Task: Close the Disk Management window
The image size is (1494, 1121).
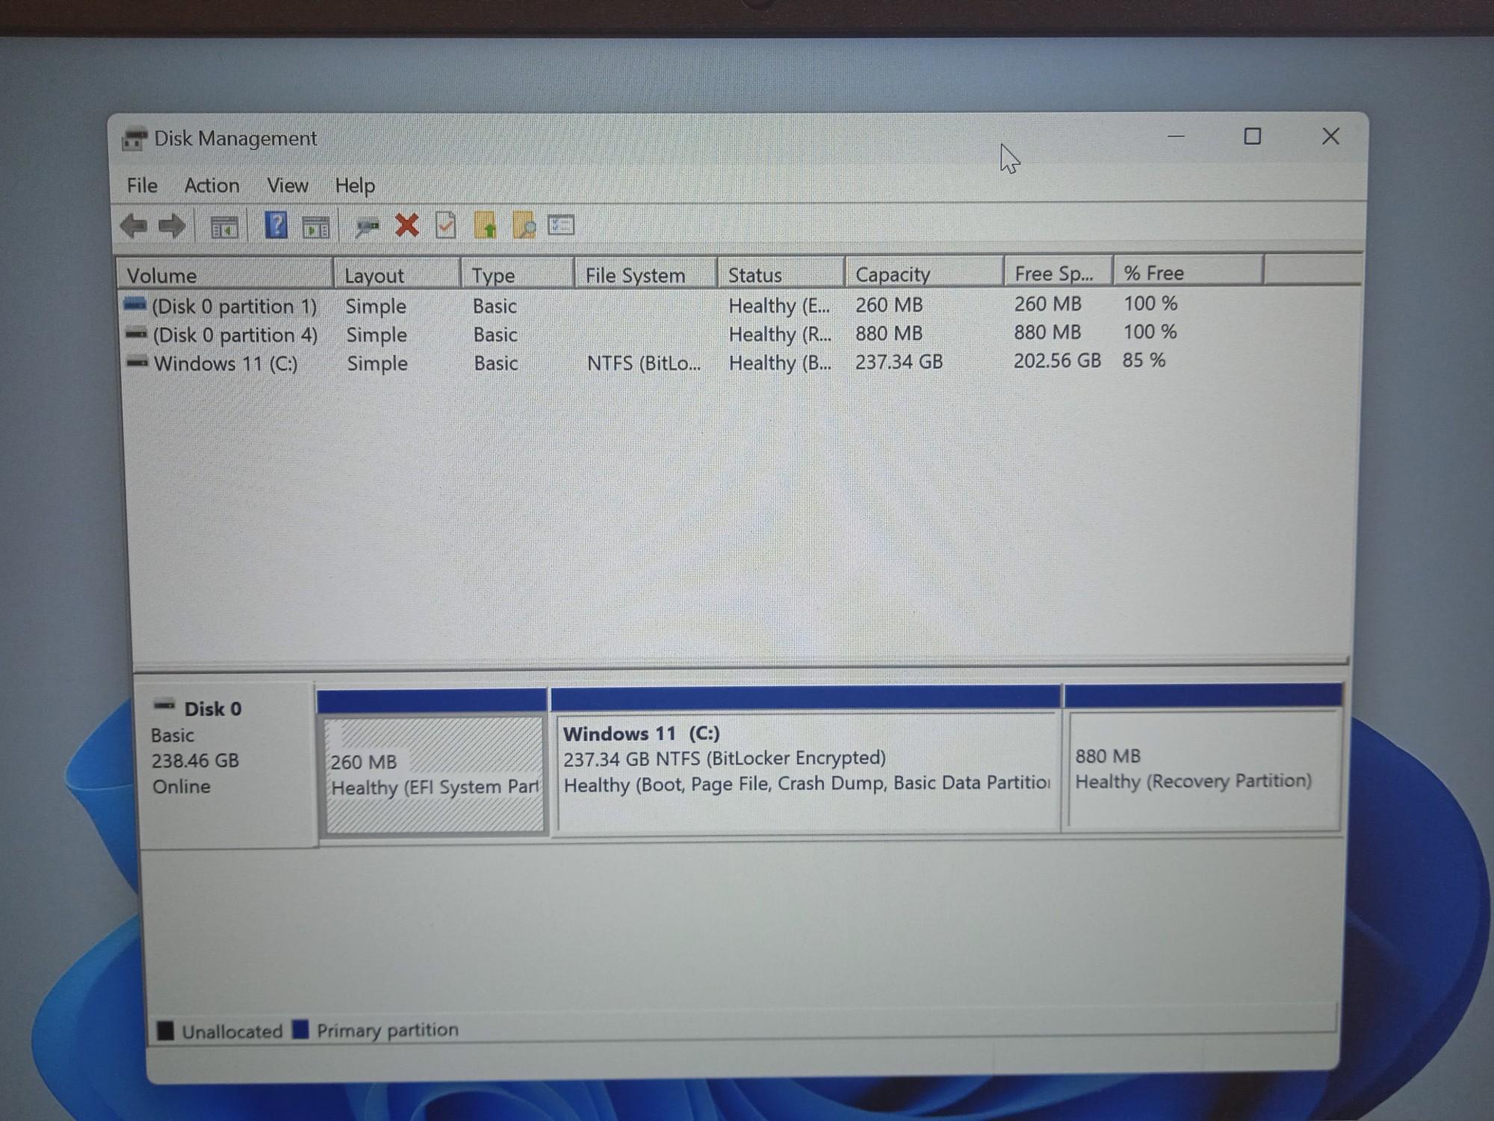Action: (x=1330, y=136)
